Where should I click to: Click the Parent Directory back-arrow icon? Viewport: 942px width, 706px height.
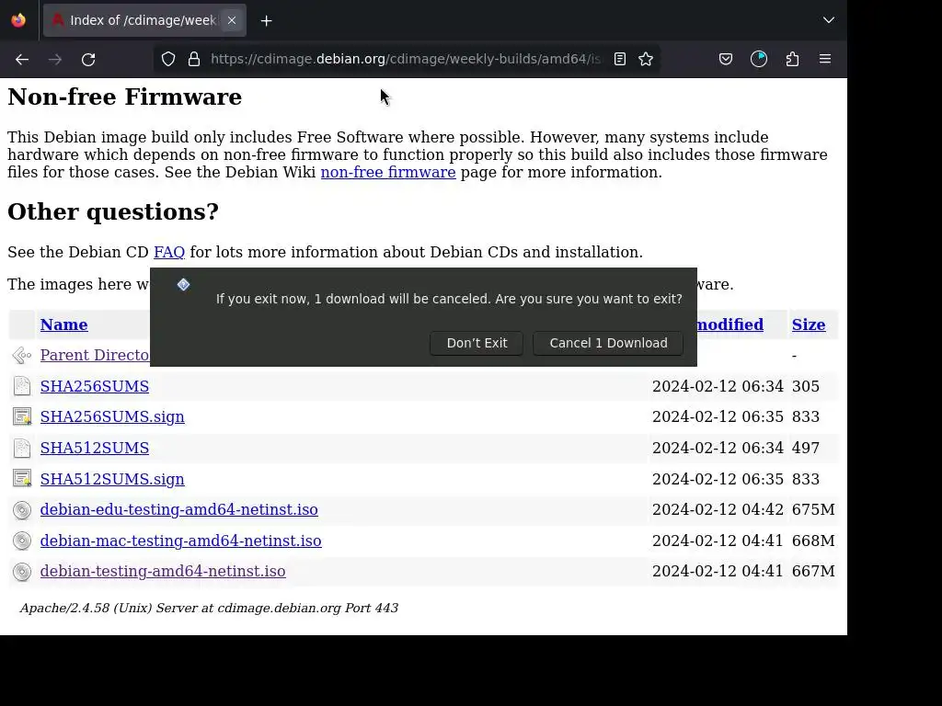[x=22, y=356]
